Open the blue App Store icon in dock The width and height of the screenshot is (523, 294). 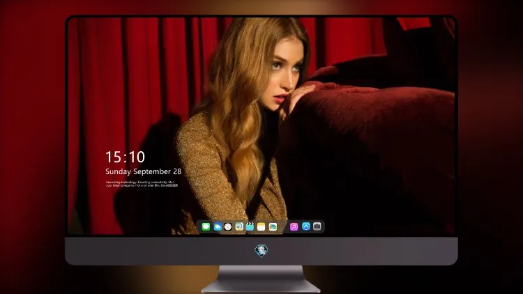click(306, 226)
